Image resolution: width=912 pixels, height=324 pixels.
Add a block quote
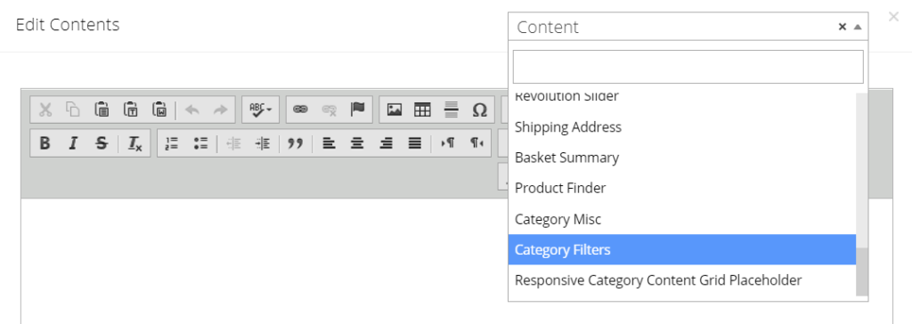(296, 143)
